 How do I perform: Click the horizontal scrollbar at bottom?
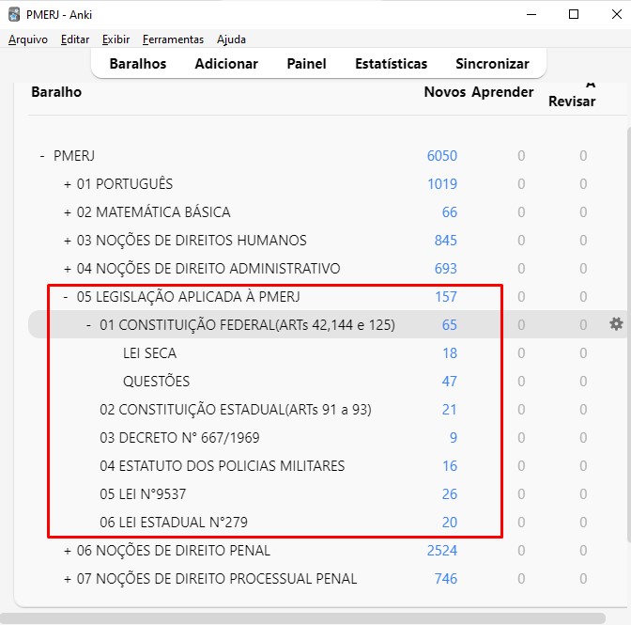(x=302, y=618)
